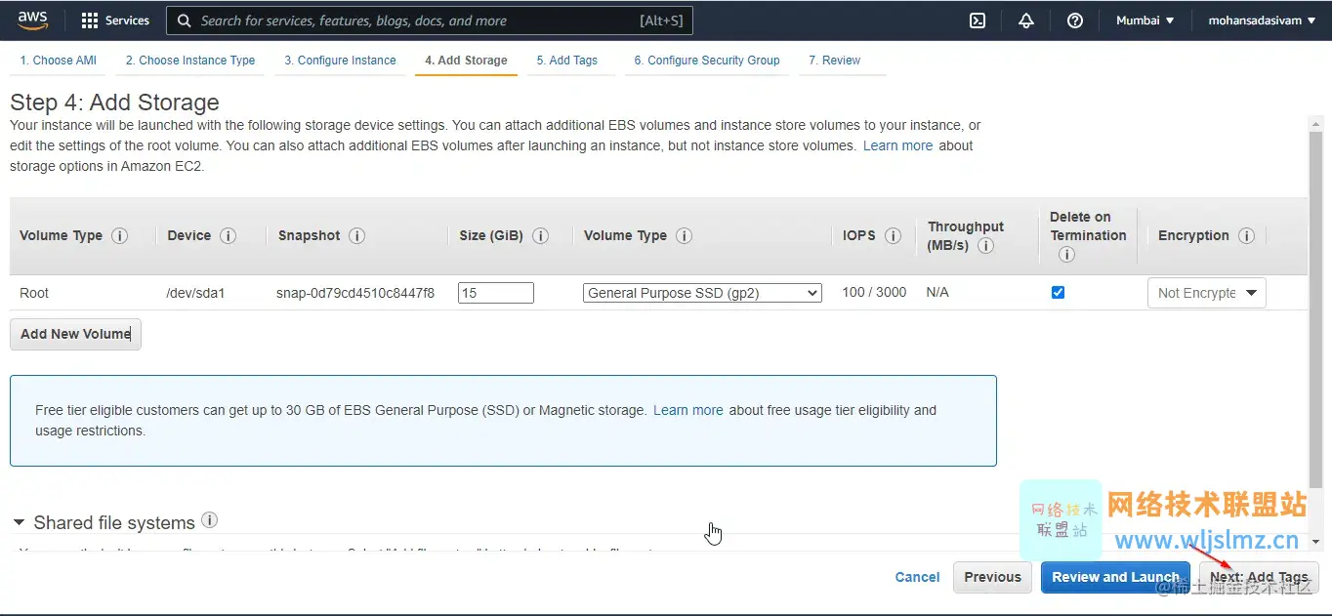Select the 4. Add Storage tab

pos(466,61)
